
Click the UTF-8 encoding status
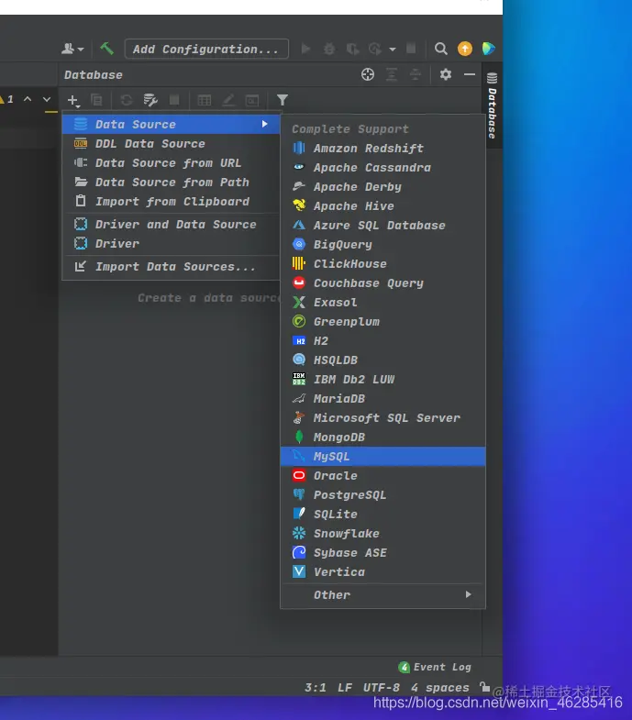tap(382, 687)
